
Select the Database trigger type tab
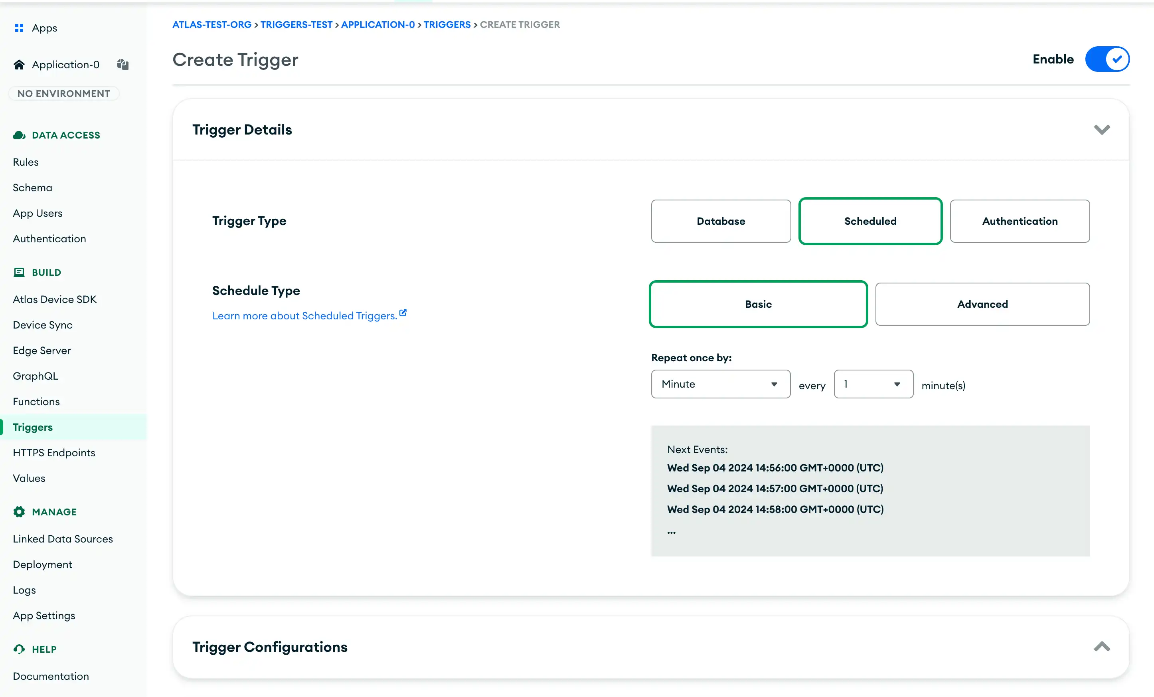(x=720, y=221)
